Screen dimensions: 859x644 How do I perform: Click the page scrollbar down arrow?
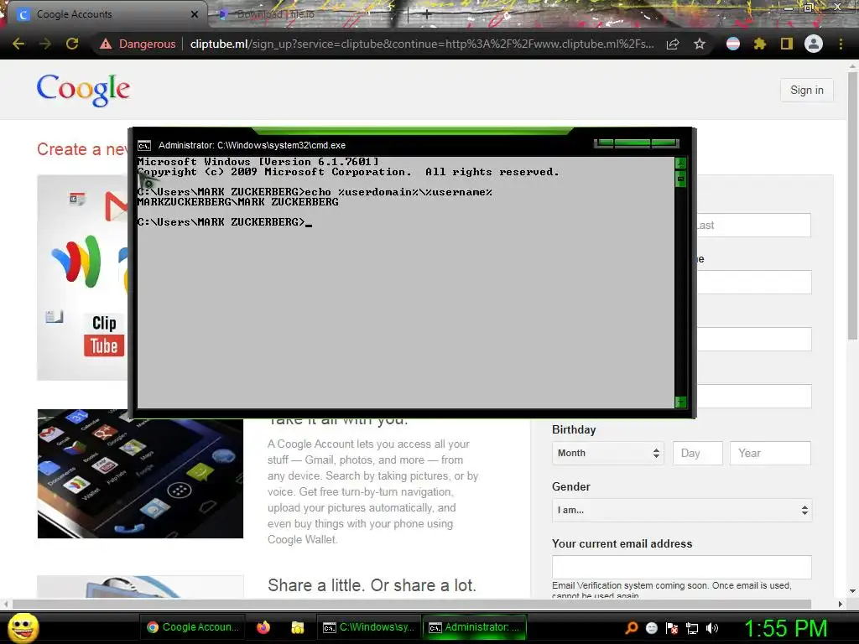(852, 591)
